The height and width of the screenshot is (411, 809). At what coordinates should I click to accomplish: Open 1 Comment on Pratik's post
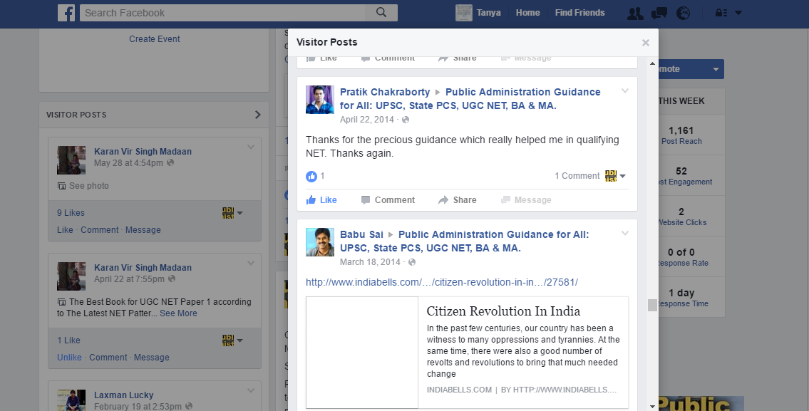pyautogui.click(x=577, y=176)
